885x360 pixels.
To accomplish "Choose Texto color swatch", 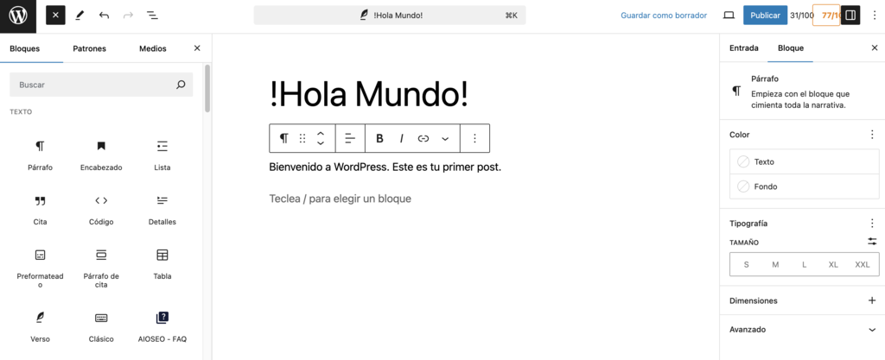I will [805, 161].
